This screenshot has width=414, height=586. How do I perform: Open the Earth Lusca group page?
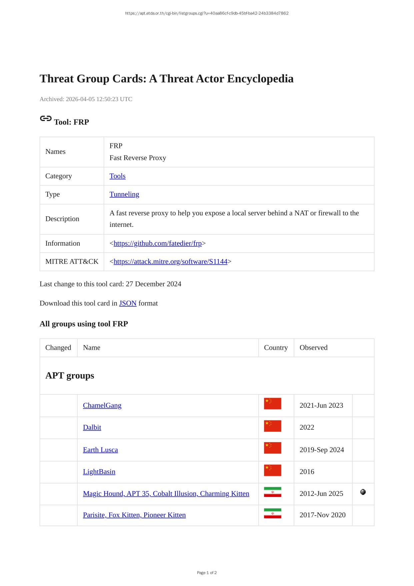coord(100,450)
